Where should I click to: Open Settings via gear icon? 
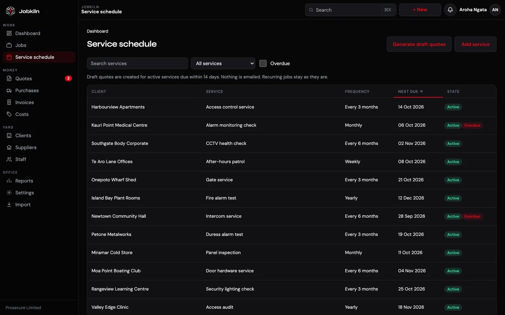pos(9,193)
